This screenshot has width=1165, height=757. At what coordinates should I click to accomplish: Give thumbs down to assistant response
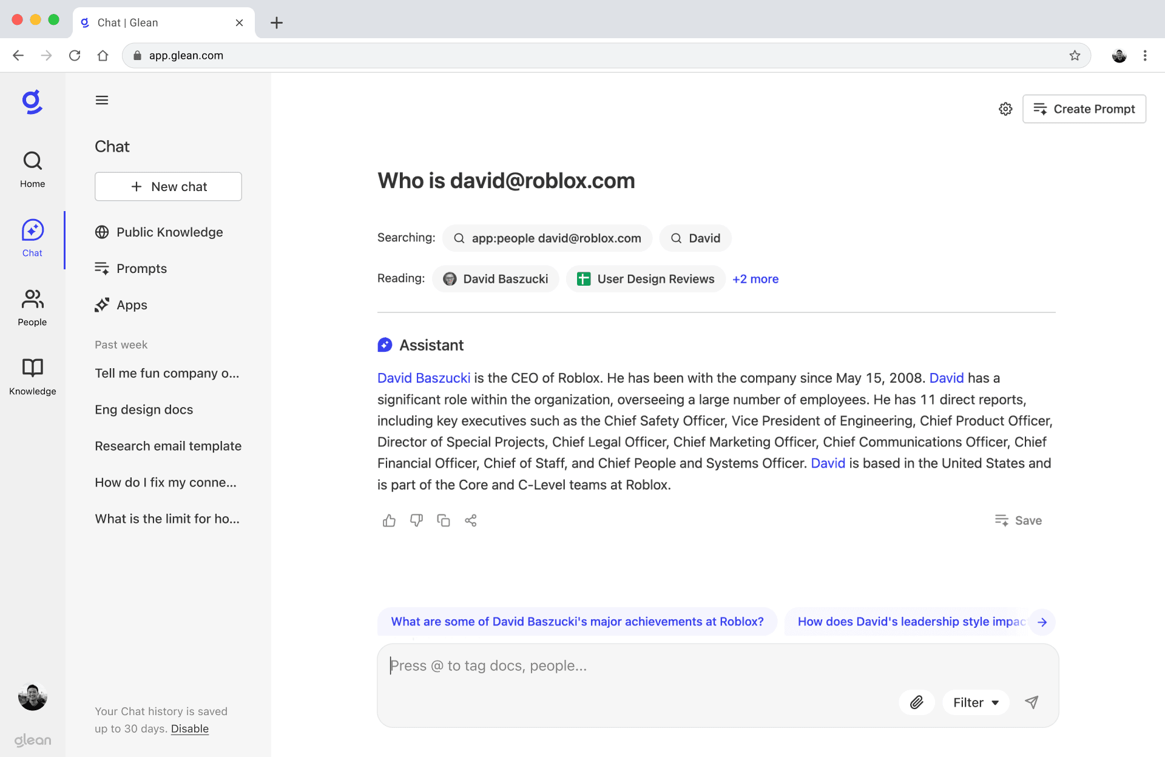click(x=416, y=520)
